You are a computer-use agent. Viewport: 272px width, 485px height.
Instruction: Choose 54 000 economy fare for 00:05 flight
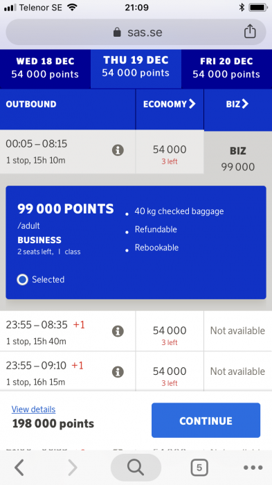[170, 152]
